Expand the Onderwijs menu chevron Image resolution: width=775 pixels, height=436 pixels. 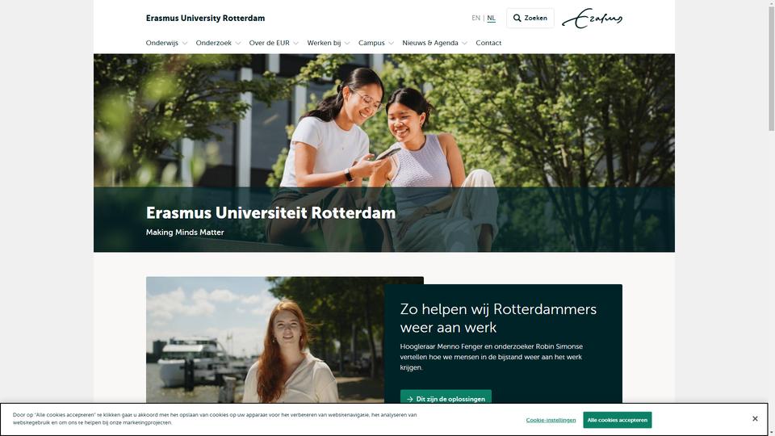(x=185, y=43)
